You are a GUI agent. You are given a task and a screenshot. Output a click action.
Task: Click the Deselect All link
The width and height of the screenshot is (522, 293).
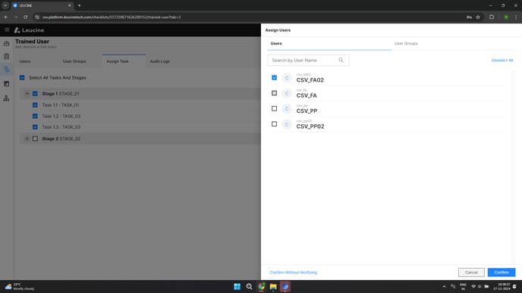tap(502, 60)
